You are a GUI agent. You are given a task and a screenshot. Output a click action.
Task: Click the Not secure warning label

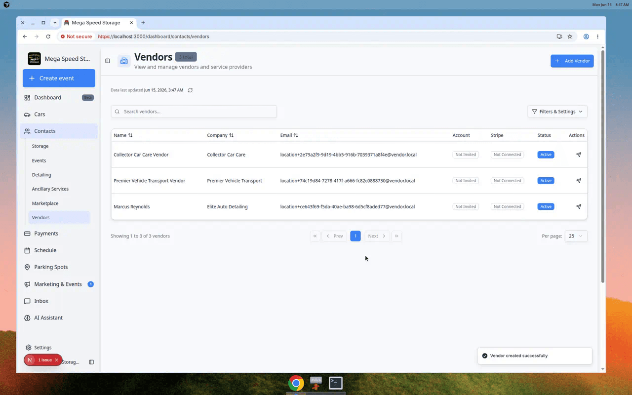pyautogui.click(x=77, y=37)
